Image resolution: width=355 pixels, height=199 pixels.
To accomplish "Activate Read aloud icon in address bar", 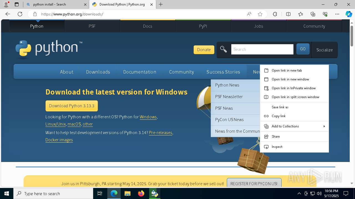I will [249, 14].
